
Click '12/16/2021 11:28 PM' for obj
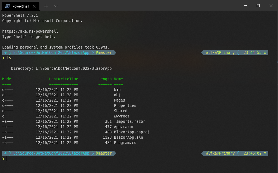[x=57, y=95]
